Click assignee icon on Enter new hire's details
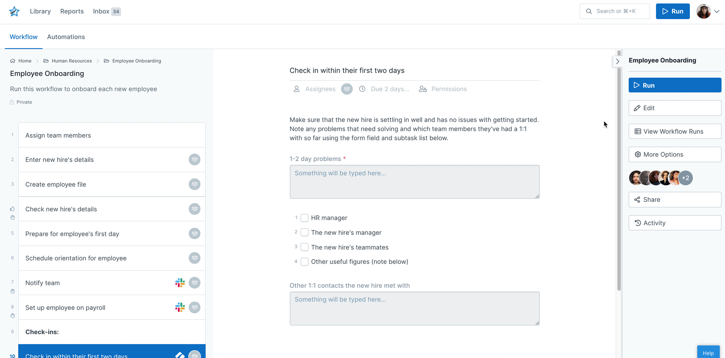Viewport: 725px width, 358px height. [x=195, y=160]
